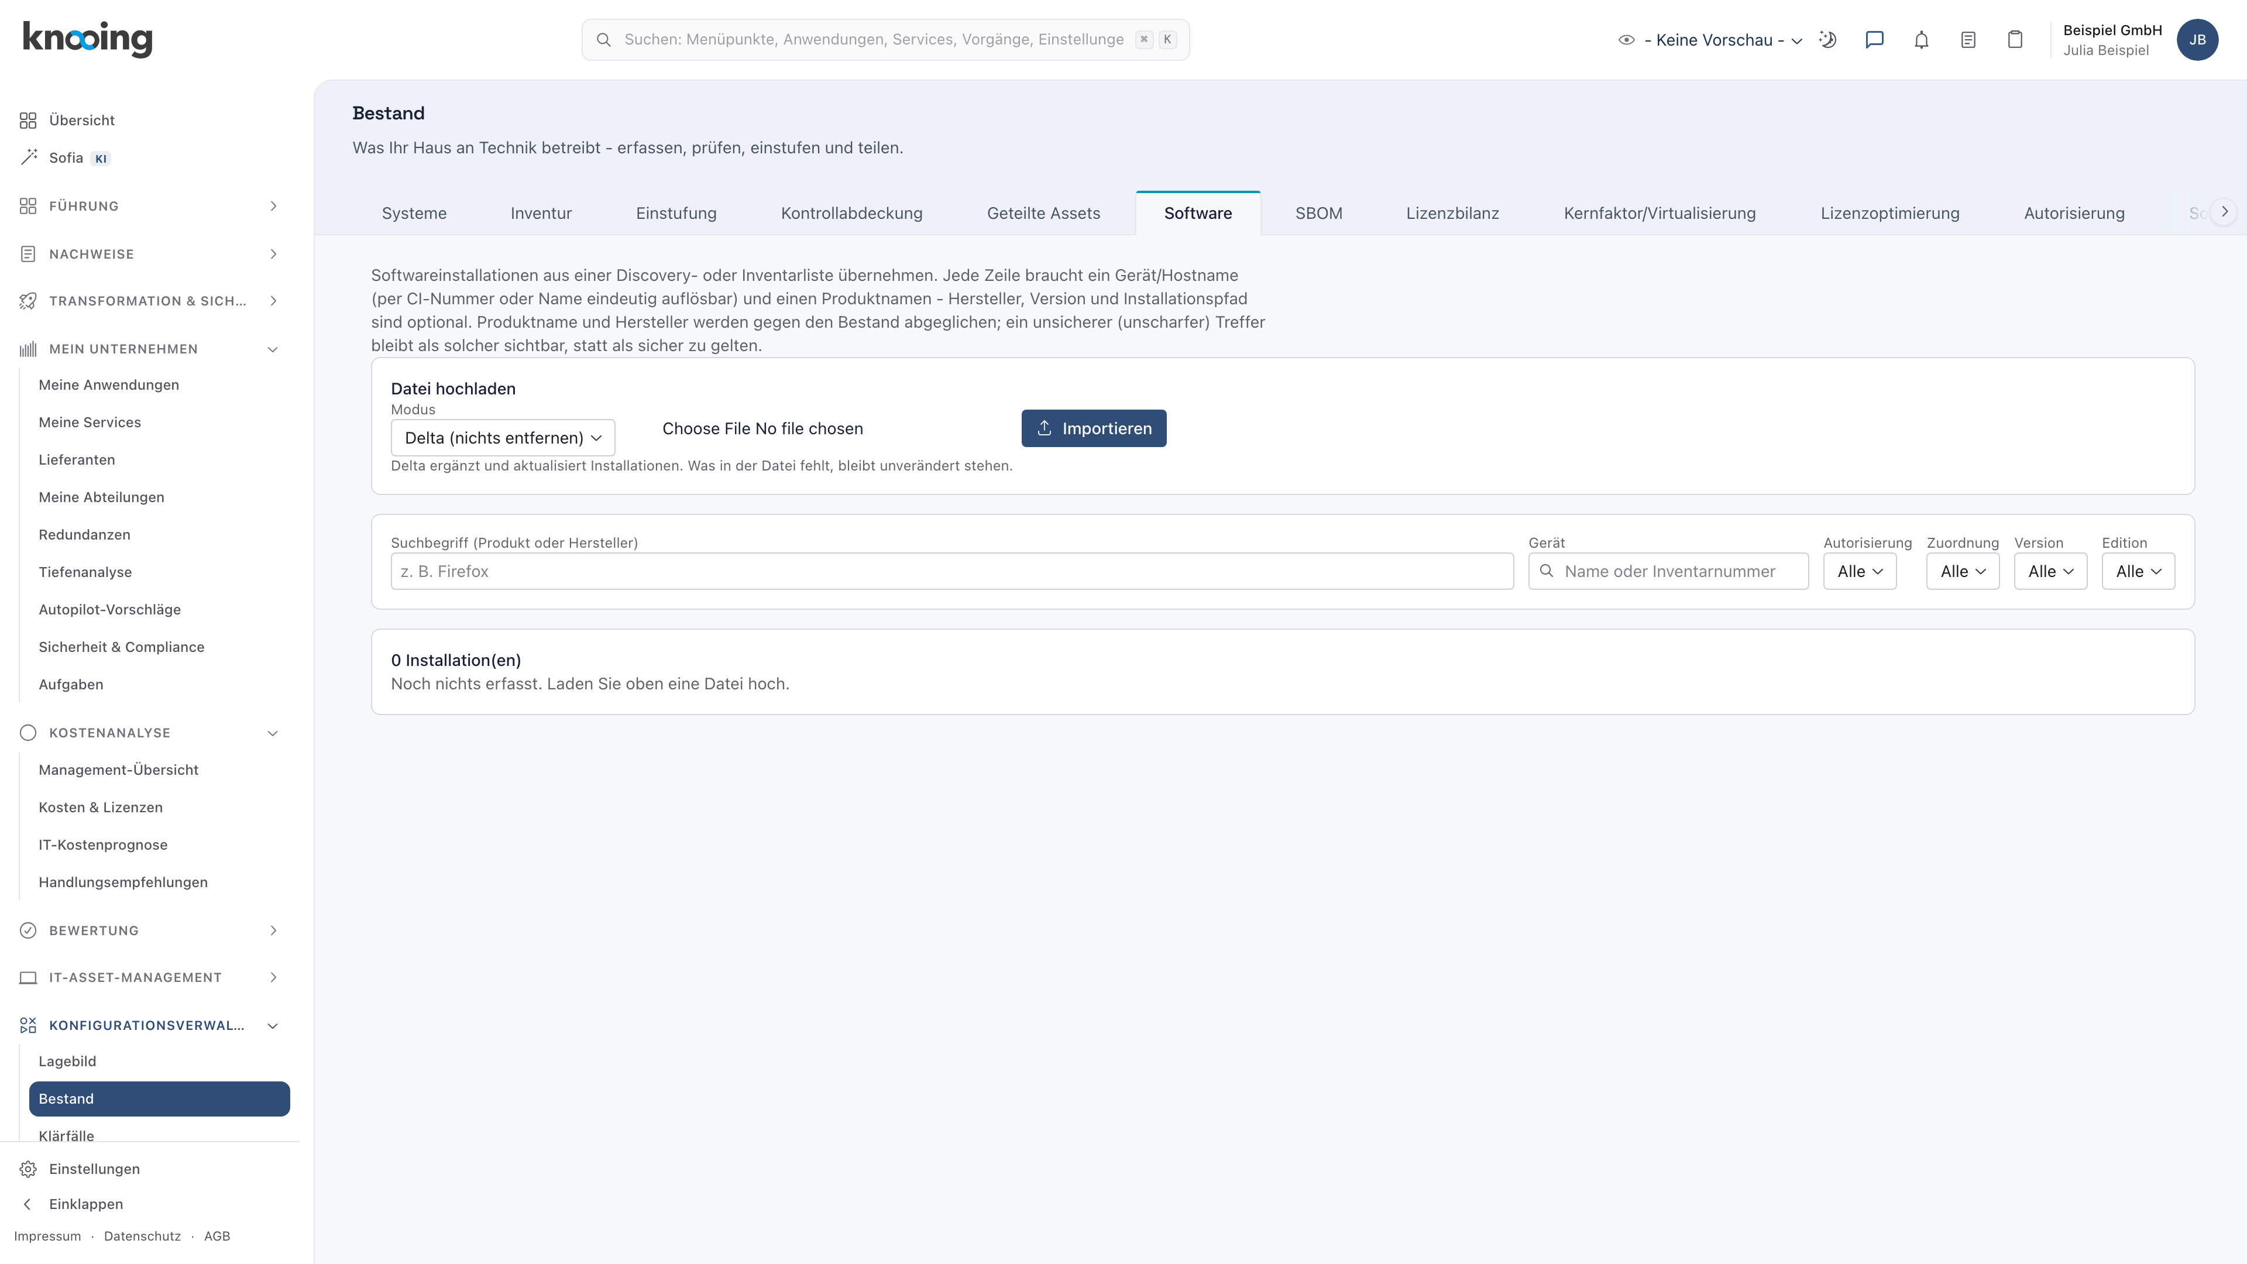The width and height of the screenshot is (2247, 1264).
Task: Open the clipboard icon in header
Action: (x=2015, y=39)
